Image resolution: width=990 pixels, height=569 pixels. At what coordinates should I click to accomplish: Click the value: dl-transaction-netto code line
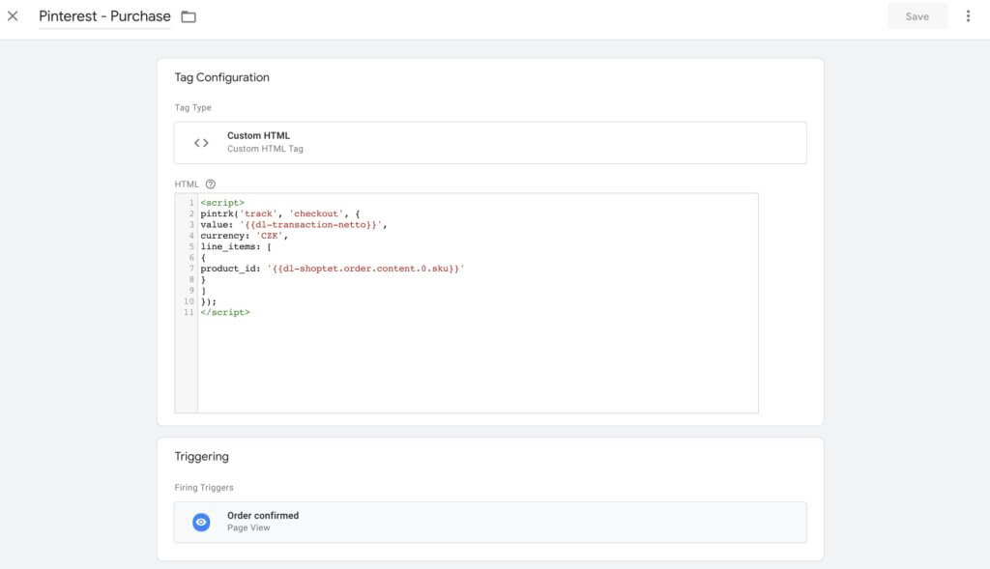(294, 224)
